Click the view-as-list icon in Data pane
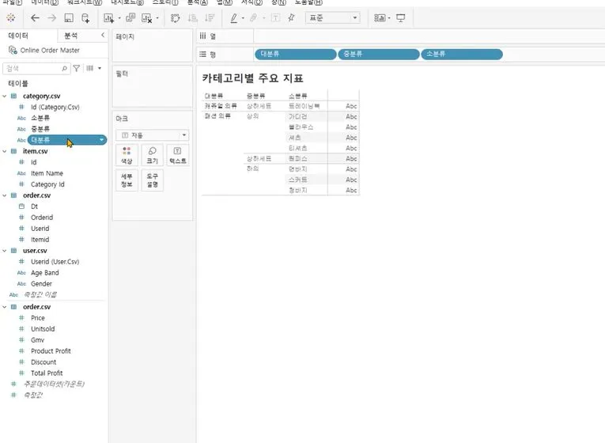 [x=90, y=68]
